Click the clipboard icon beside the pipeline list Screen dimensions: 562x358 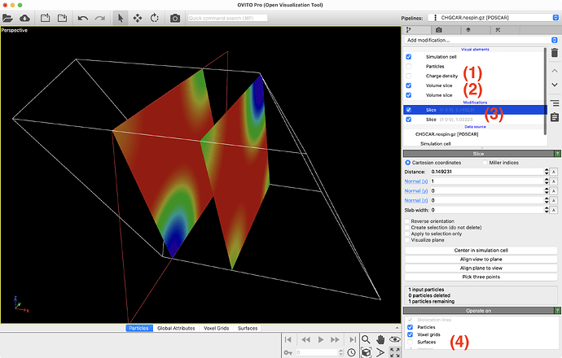[x=555, y=117]
